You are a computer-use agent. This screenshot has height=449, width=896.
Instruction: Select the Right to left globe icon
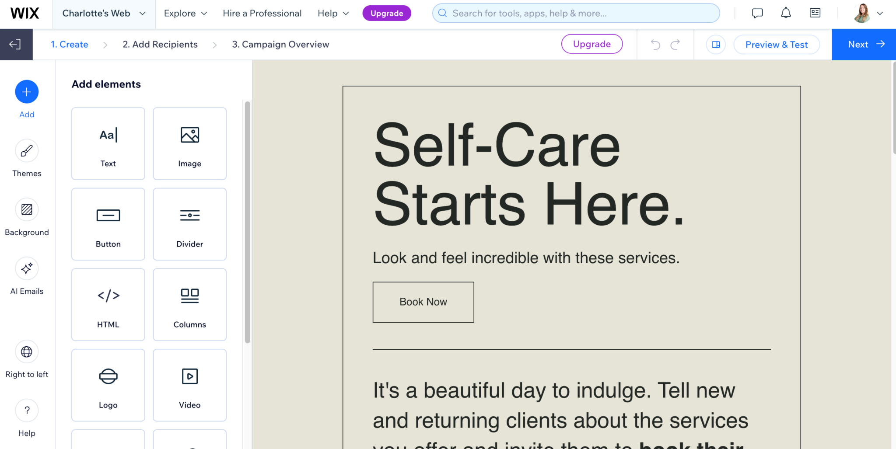click(26, 352)
